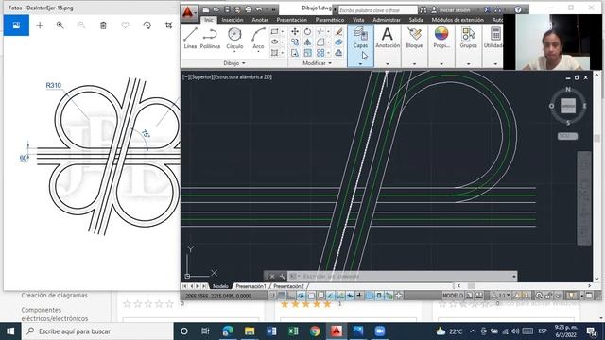Click the Rectangle tool in Dibujo panel
Viewport: 605px width, 340px height.
275,31
